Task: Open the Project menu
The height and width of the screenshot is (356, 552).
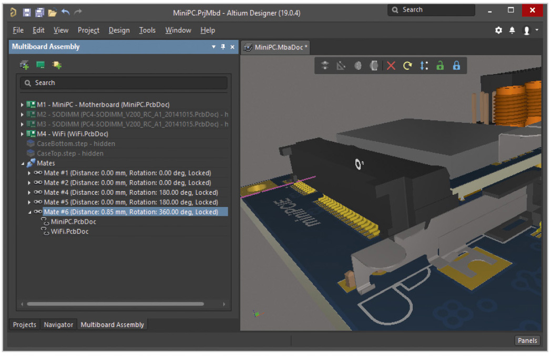Action: (x=88, y=30)
